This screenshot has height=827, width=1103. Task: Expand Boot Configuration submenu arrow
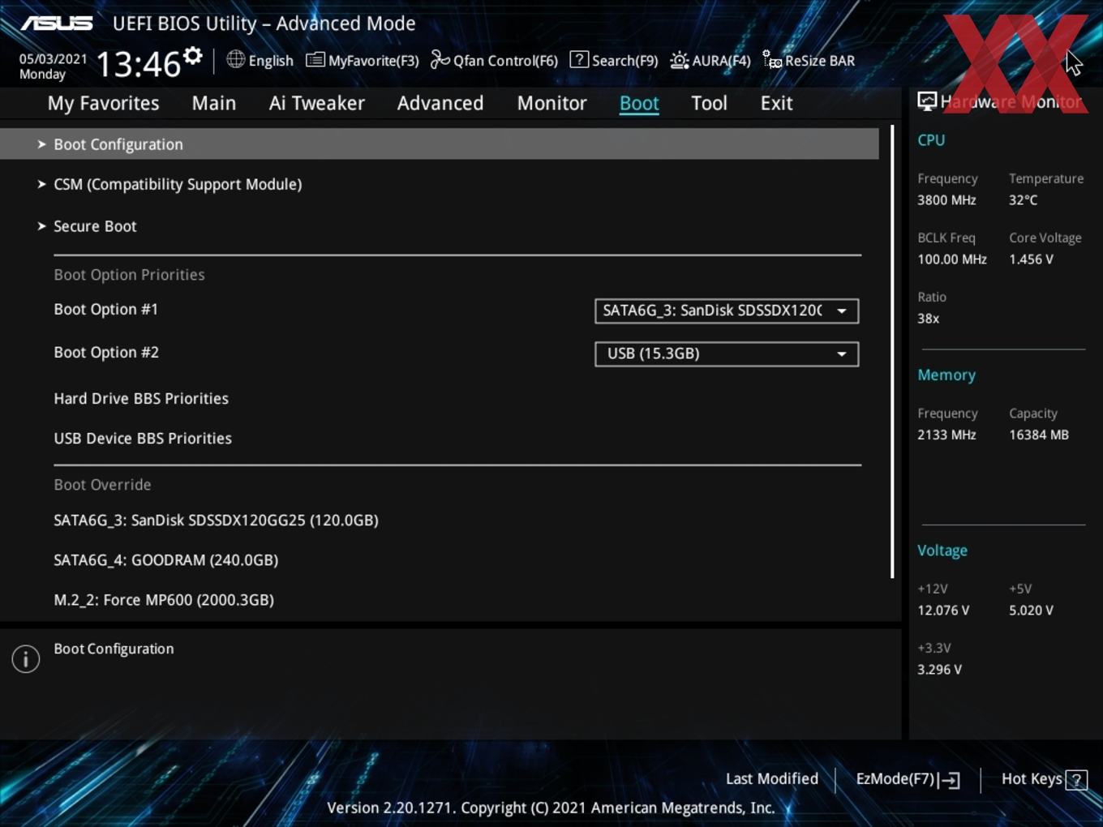pos(41,144)
